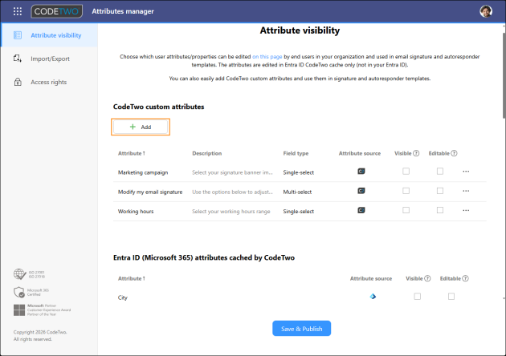Toggle Visible checkbox for Modify my email signature
Viewport: 506px width, 356px height.
click(406, 191)
